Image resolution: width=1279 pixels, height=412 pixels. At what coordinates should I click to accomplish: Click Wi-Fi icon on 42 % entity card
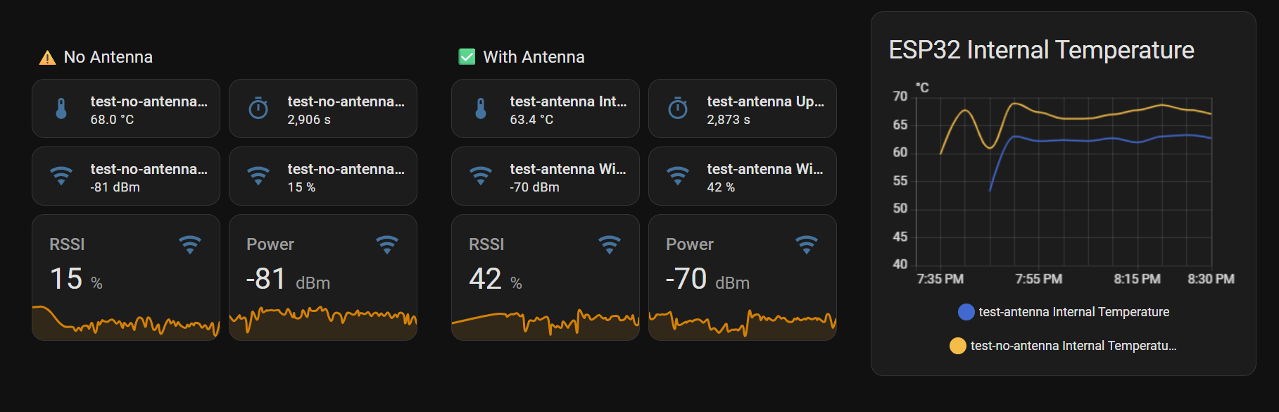click(x=678, y=176)
